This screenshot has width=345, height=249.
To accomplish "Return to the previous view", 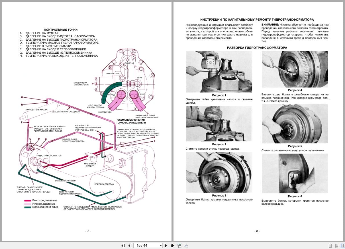I will [x=179, y=245].
